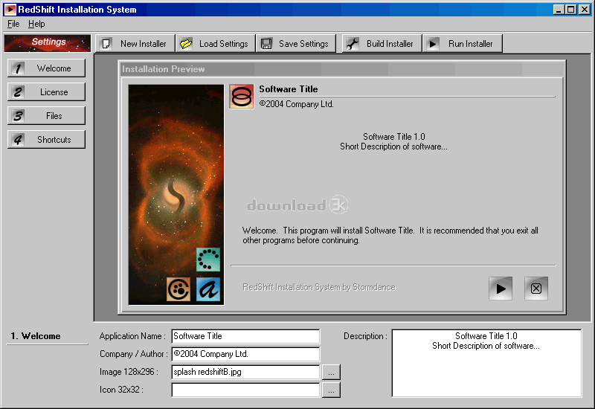Click the red rings software icon in preview
595x409 pixels.
(241, 97)
